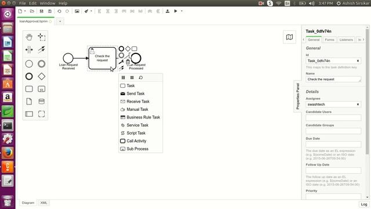Append an intermediate event from the context pad

[121, 55]
